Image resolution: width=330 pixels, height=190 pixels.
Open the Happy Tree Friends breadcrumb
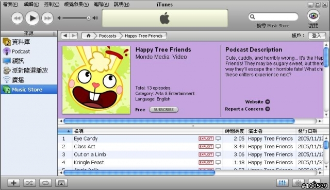144,36
